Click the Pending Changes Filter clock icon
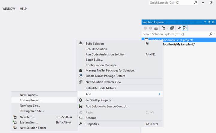216x133 pixels. (164, 28)
